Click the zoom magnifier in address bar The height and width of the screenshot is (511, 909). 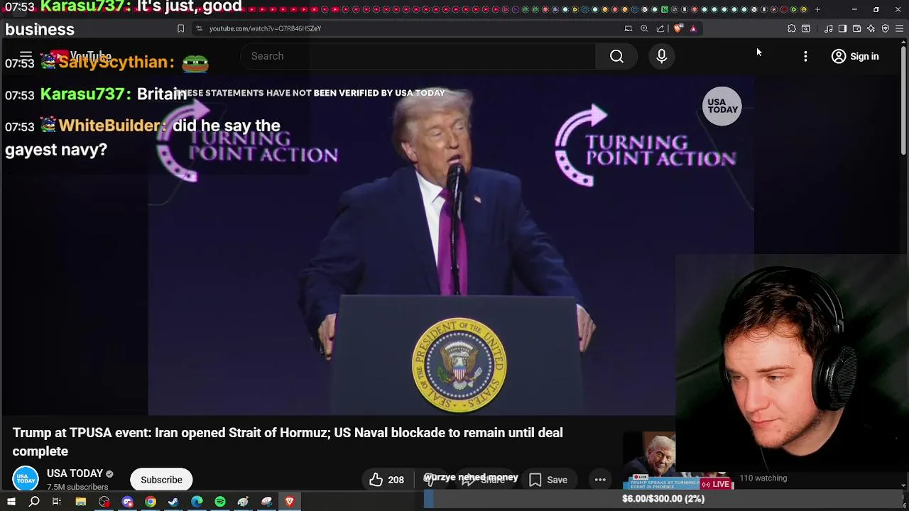(644, 28)
